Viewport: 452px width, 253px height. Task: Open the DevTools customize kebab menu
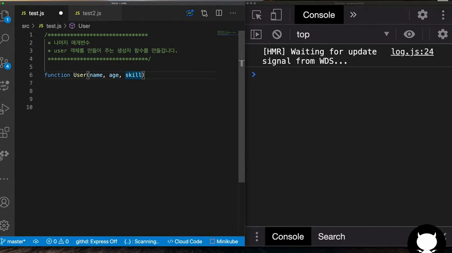[x=443, y=15]
